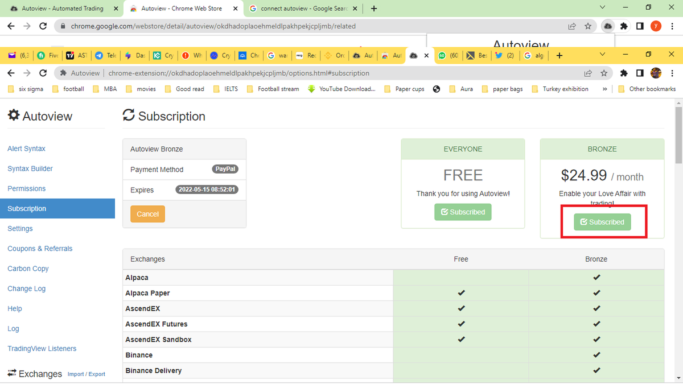The image size is (683, 384).
Task: Switch to the Twitter '(2)' tab
Action: click(504, 56)
